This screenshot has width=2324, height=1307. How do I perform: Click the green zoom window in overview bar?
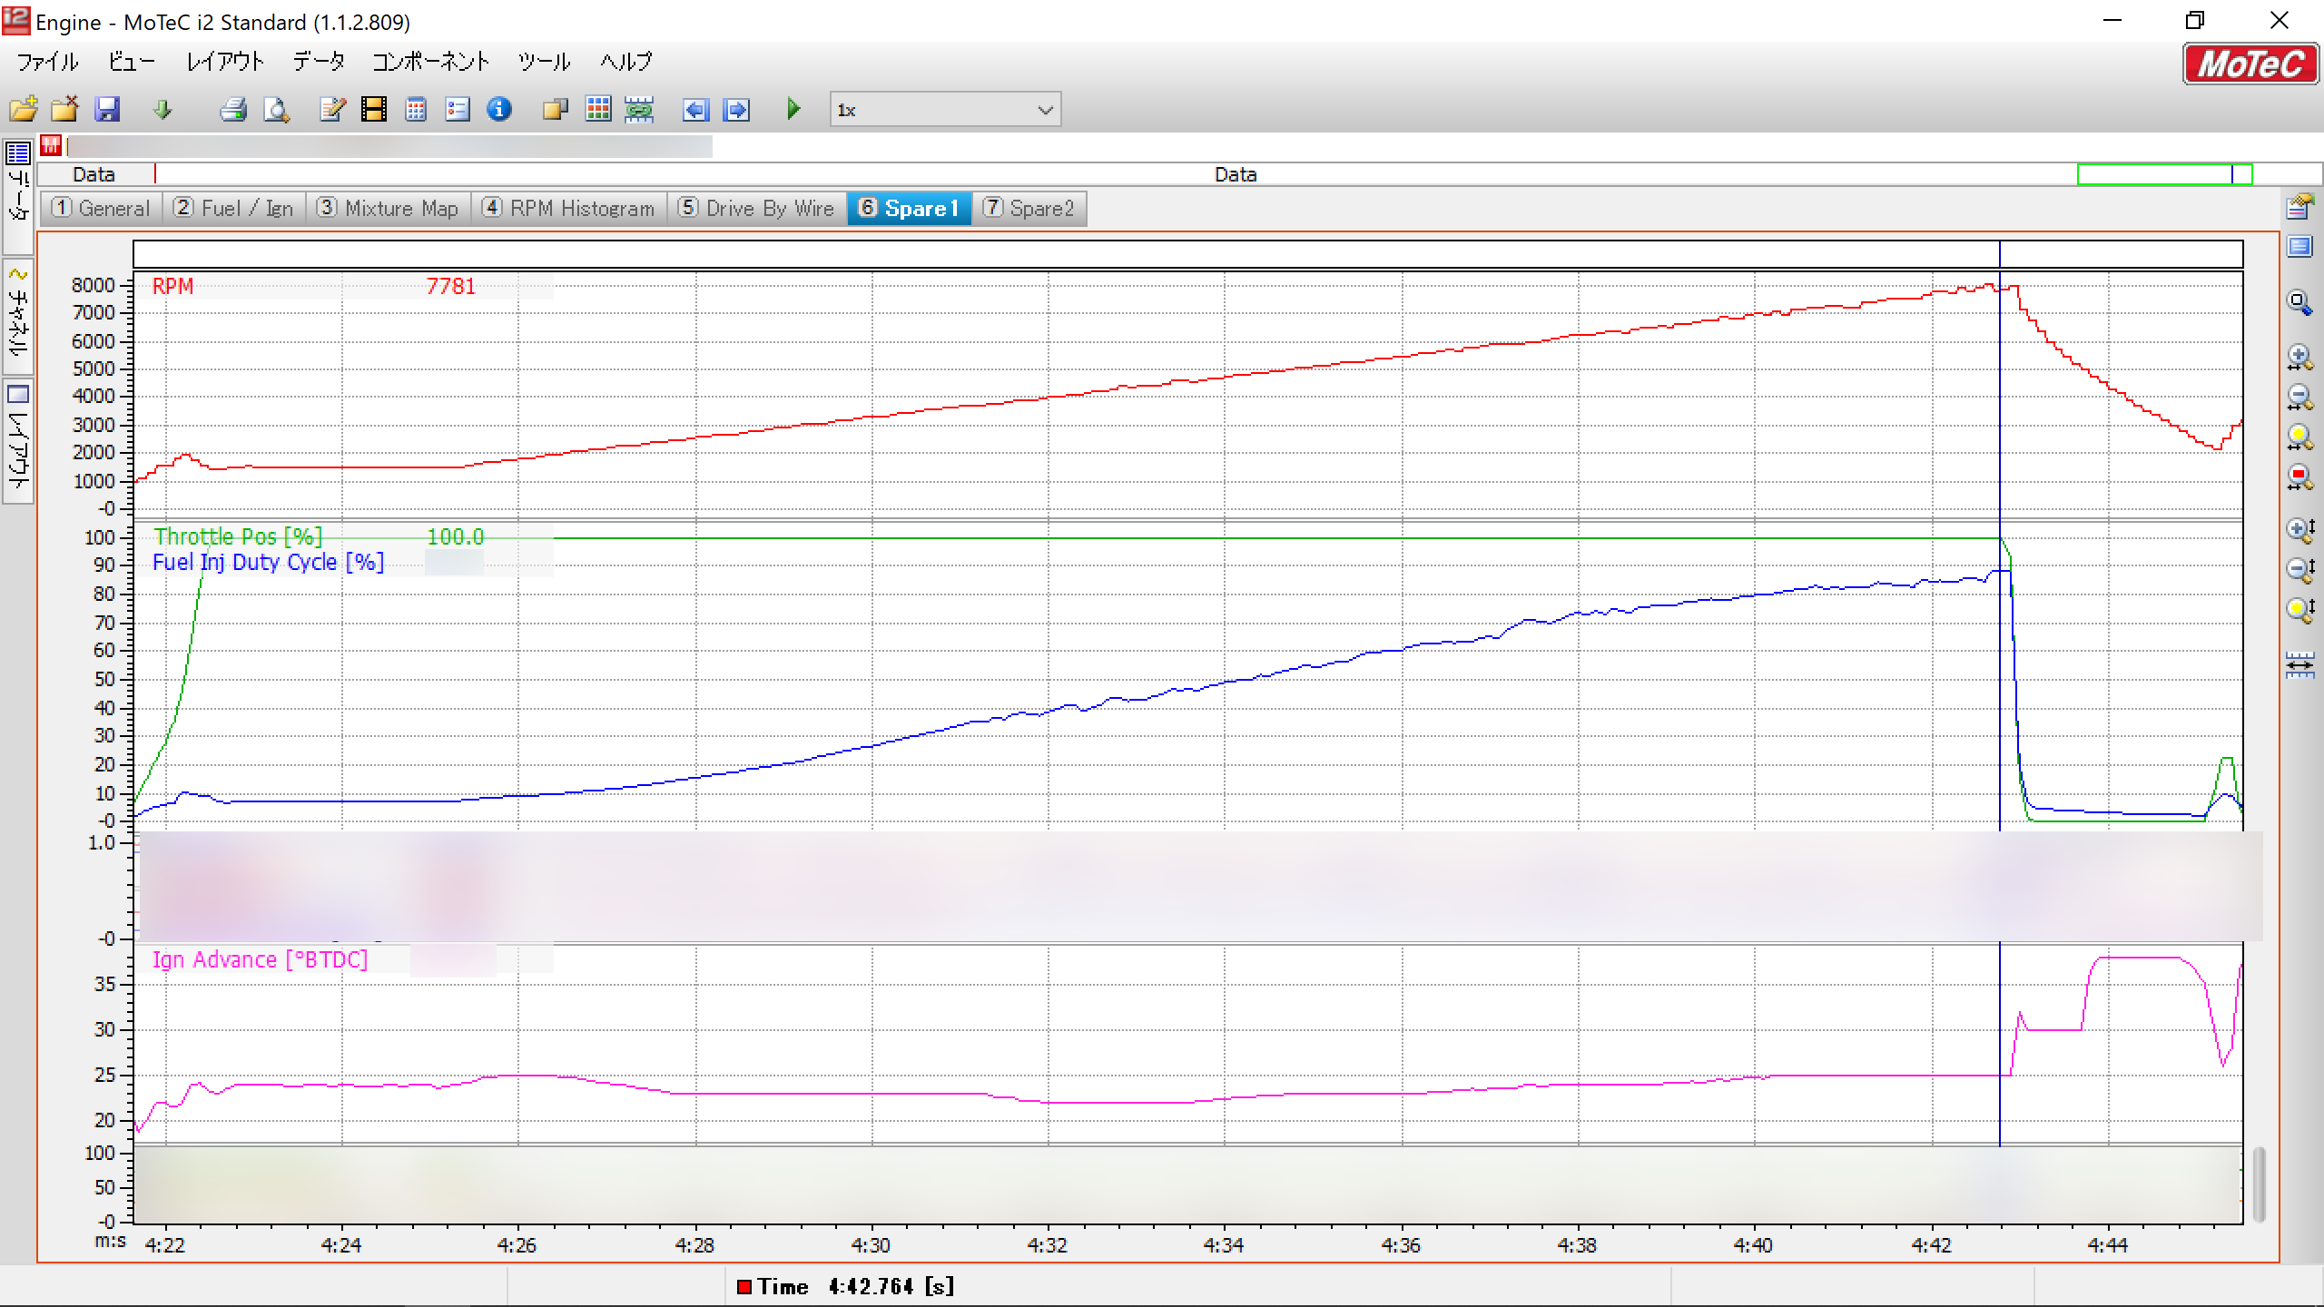pos(2163,174)
